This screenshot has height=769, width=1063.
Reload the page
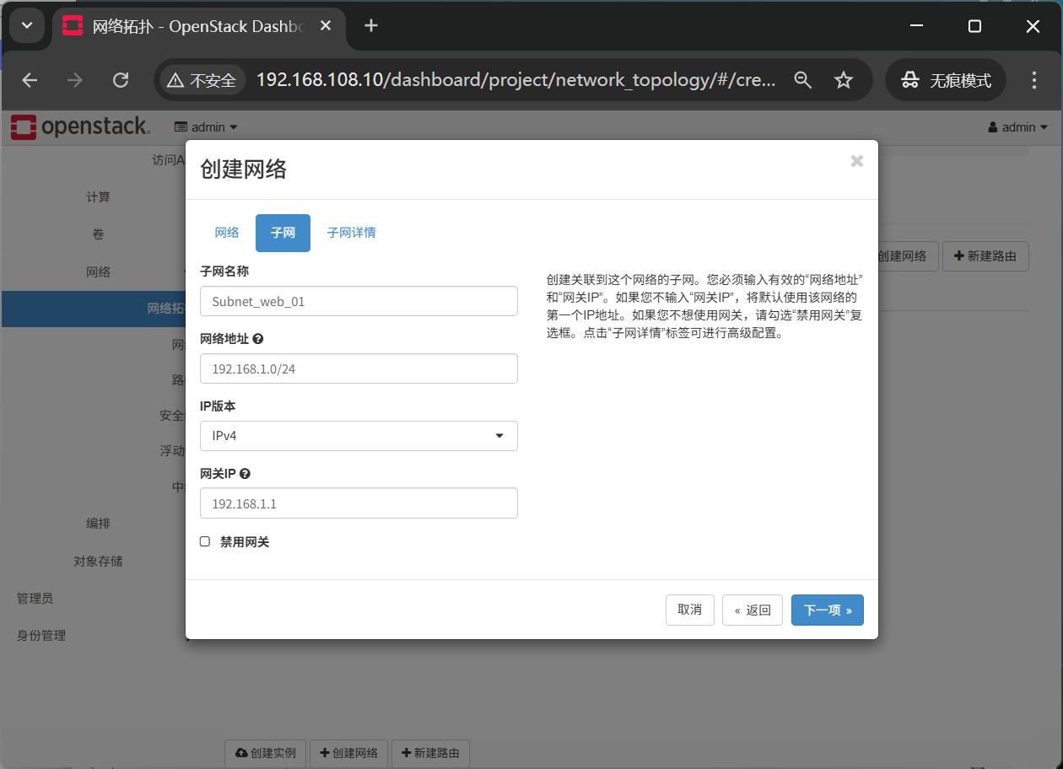121,80
